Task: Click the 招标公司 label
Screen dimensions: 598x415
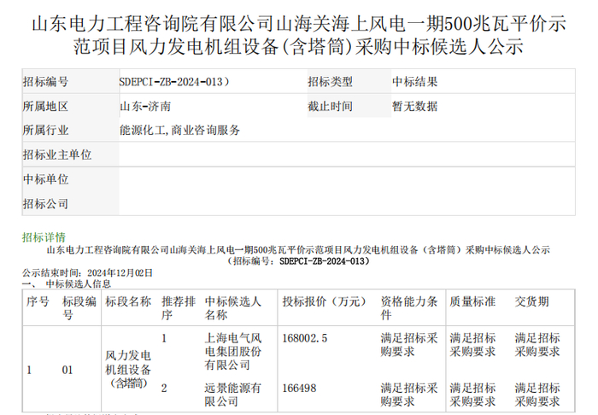Action: tap(45, 203)
